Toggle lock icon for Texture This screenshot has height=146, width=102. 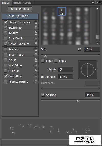36,33
